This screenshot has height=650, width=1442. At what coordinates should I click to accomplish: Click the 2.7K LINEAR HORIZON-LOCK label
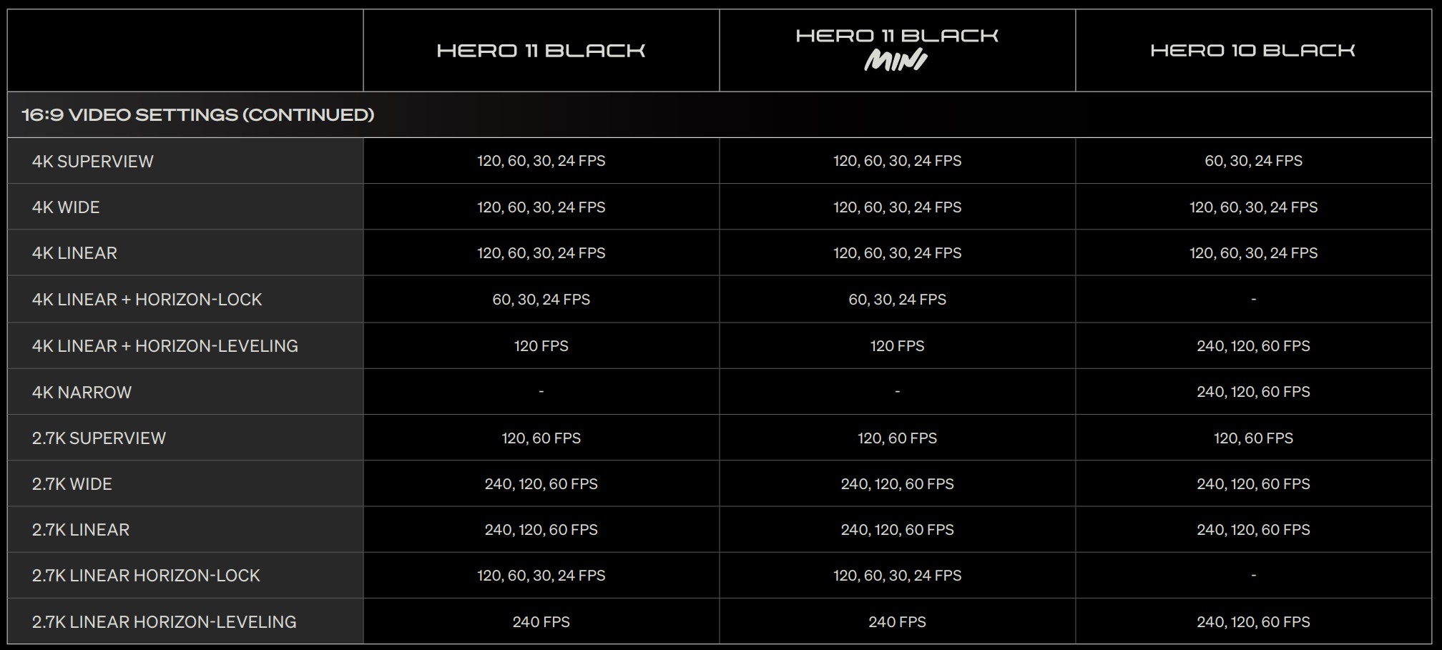click(146, 576)
